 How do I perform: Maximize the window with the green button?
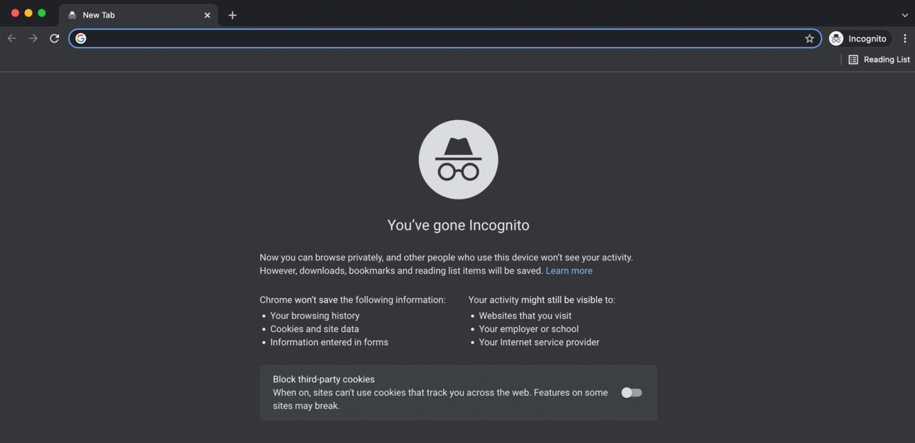click(x=42, y=13)
